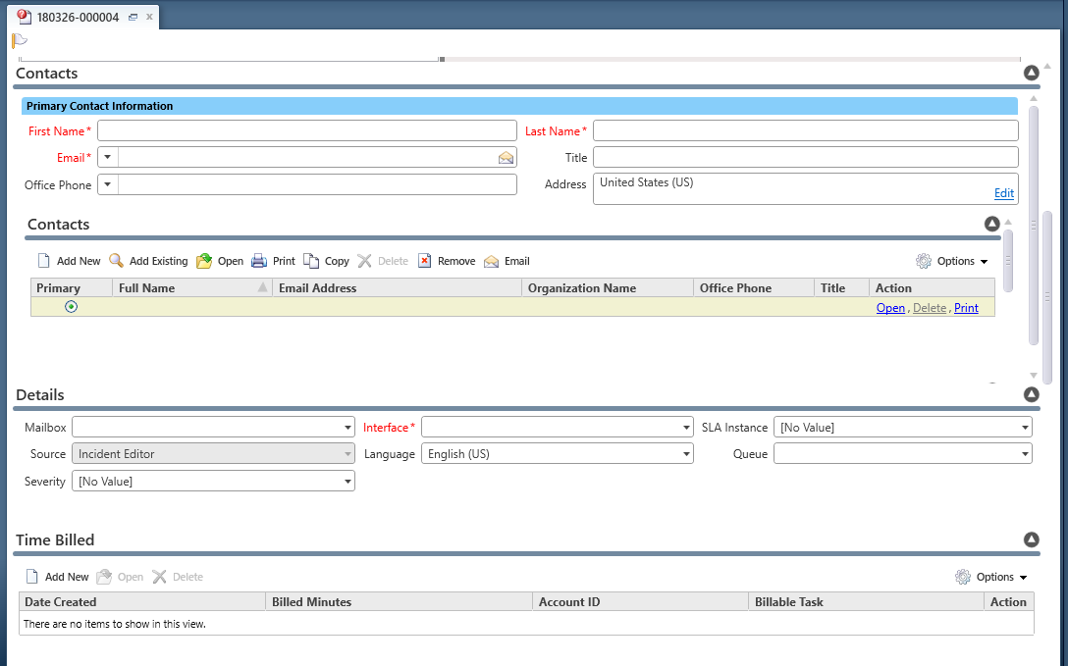
Task: Click the Last Name input field
Action: pyautogui.click(x=806, y=130)
